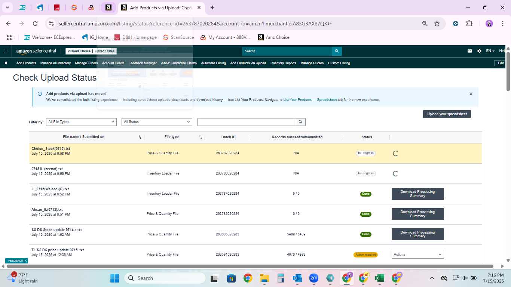Open D&H Home page bookmark

tap(135, 37)
